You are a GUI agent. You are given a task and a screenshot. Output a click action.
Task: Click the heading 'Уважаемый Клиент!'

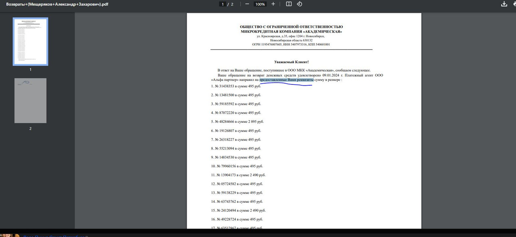click(x=291, y=62)
